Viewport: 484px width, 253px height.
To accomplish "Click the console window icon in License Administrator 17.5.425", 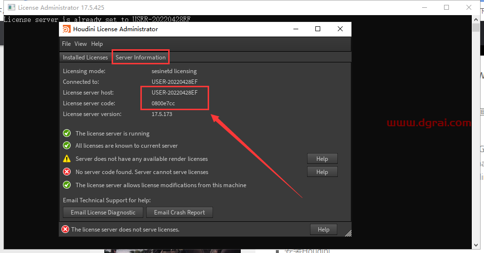I will tap(11, 7).
